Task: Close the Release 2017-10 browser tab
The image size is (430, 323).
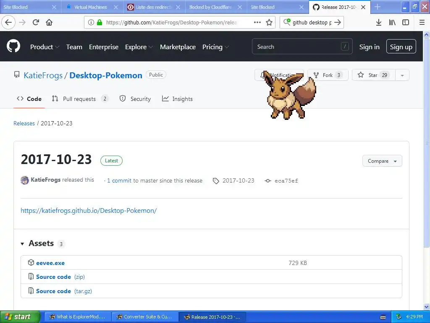Action: 363,7
